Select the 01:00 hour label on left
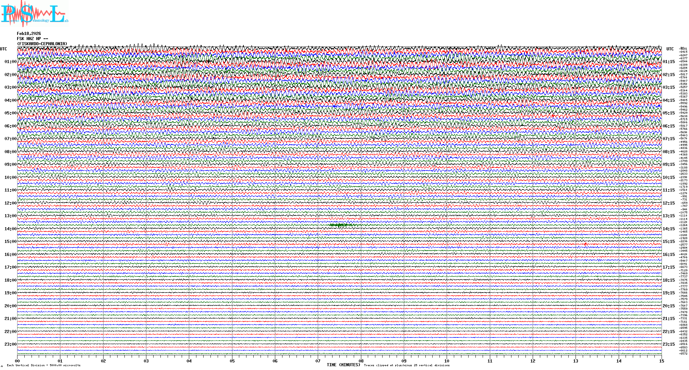Image resolution: width=689 pixels, height=370 pixels. (x=10, y=62)
